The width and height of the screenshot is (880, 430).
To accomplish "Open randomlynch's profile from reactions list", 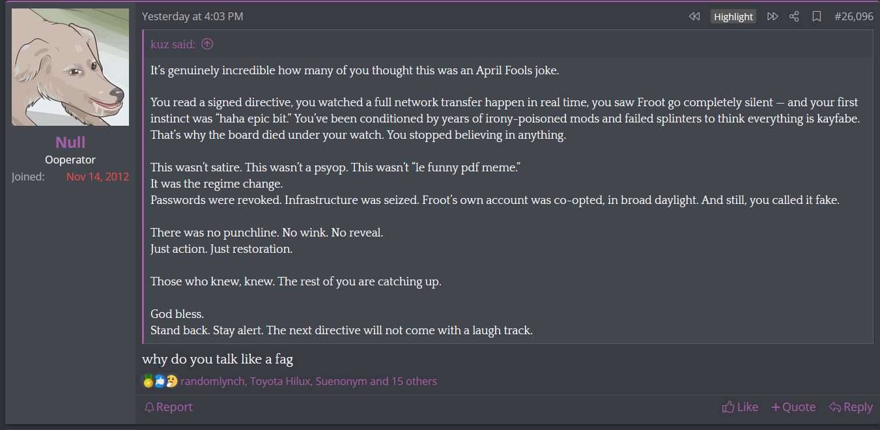I will [212, 381].
